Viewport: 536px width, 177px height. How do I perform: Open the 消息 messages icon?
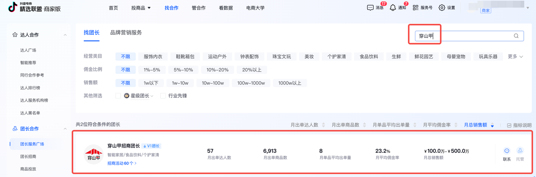pos(370,8)
